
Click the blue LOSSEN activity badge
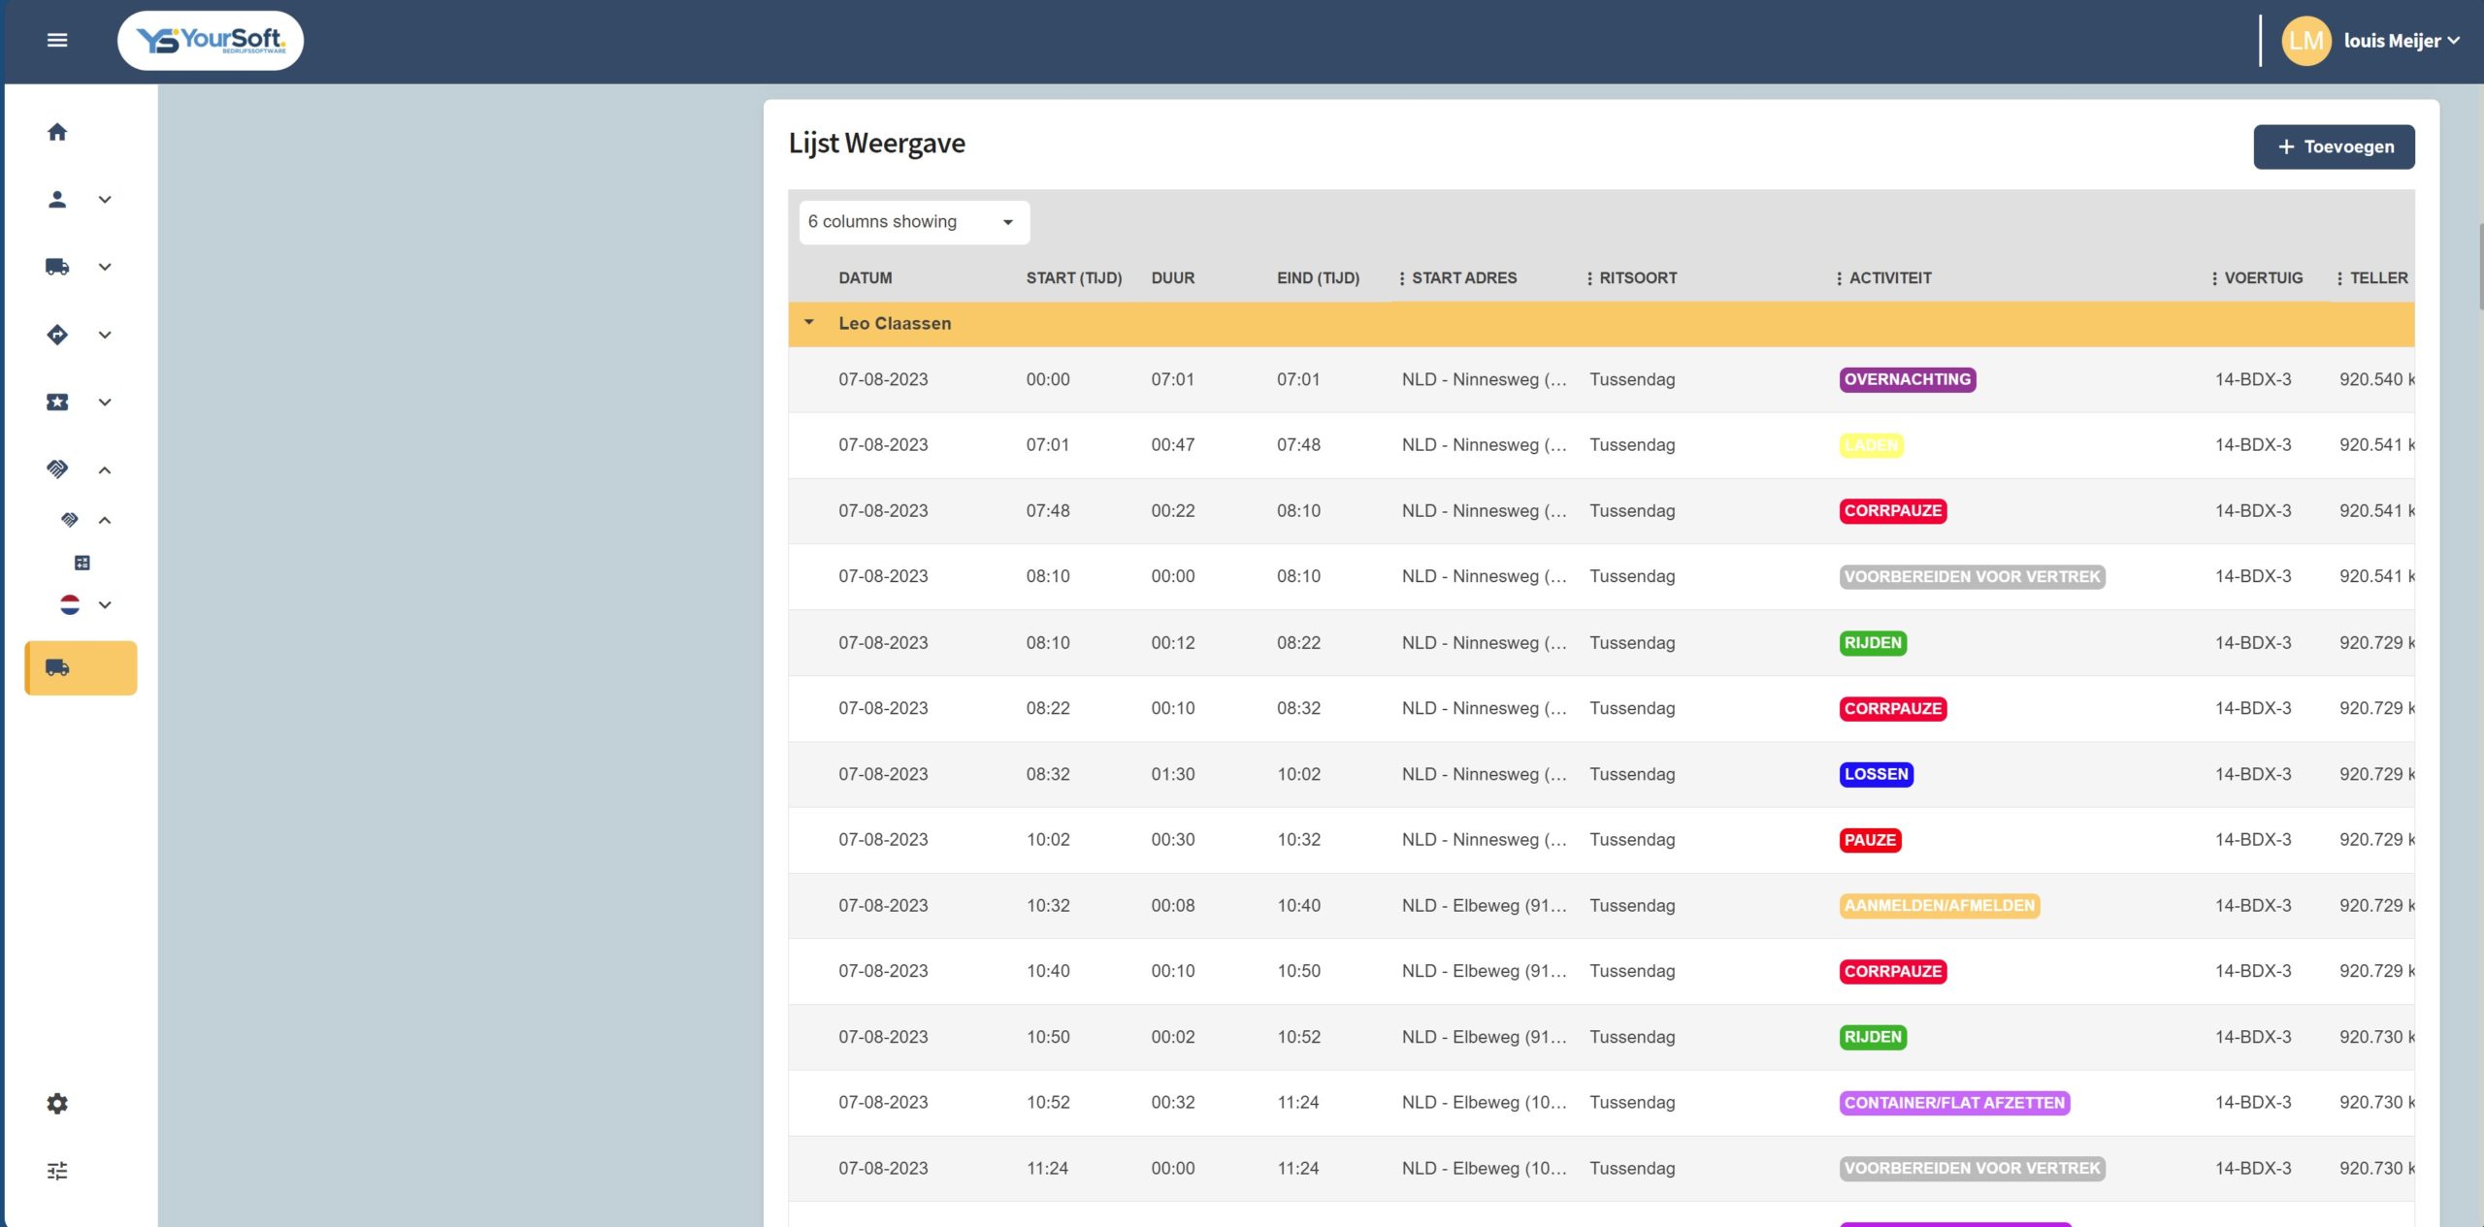coord(1876,774)
